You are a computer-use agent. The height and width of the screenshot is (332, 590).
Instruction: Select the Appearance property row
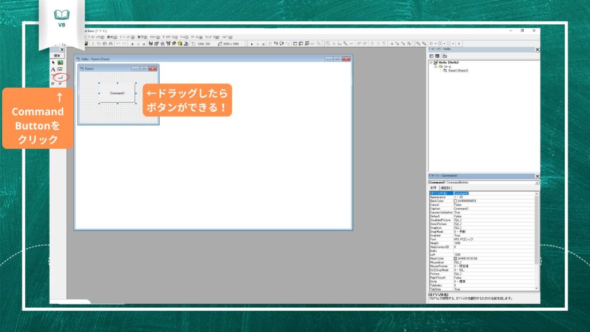pyautogui.click(x=482, y=197)
